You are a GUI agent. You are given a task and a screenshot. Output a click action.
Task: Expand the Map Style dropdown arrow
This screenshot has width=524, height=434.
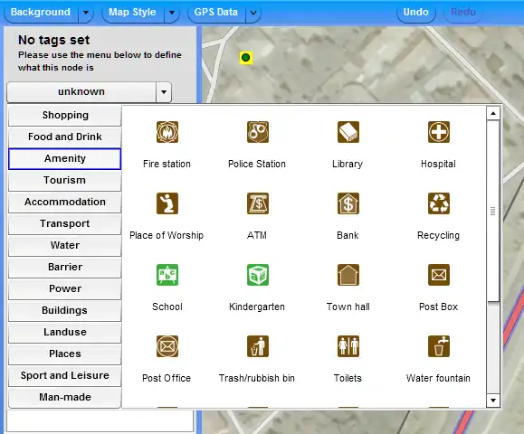coord(172,13)
